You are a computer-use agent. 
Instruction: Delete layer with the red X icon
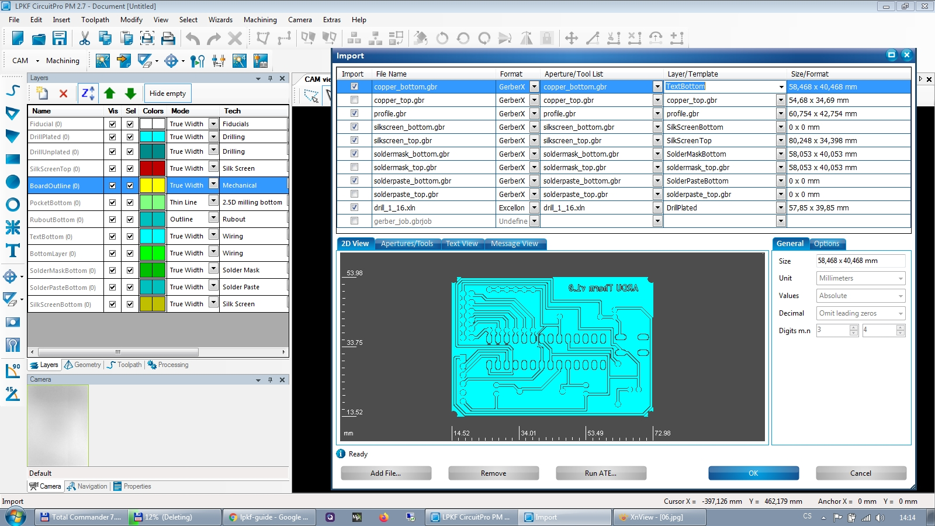pyautogui.click(x=64, y=94)
